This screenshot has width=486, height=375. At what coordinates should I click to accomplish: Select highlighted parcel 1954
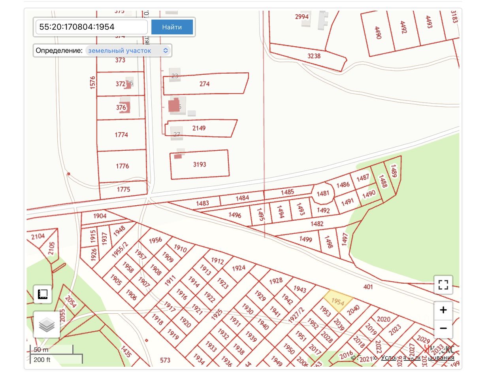pyautogui.click(x=338, y=301)
